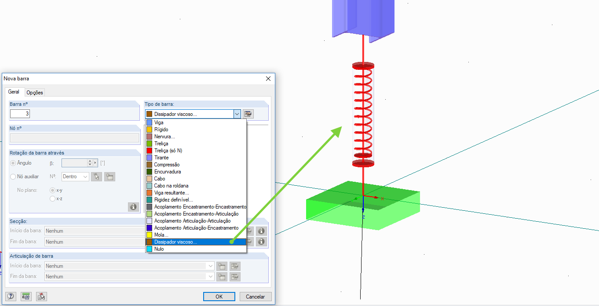Viewport: 599px width, 306px height.
Task: Open the info icon in member rotation section
Action: tap(133, 207)
